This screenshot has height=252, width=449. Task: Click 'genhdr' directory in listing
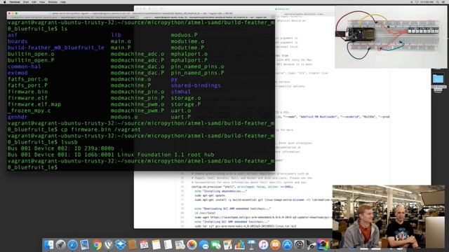pyautogui.click(x=18, y=117)
